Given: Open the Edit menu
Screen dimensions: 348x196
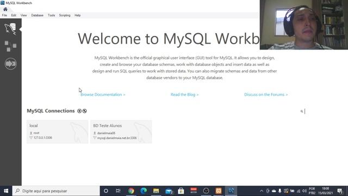Looking at the screenshot, I should [14, 15].
